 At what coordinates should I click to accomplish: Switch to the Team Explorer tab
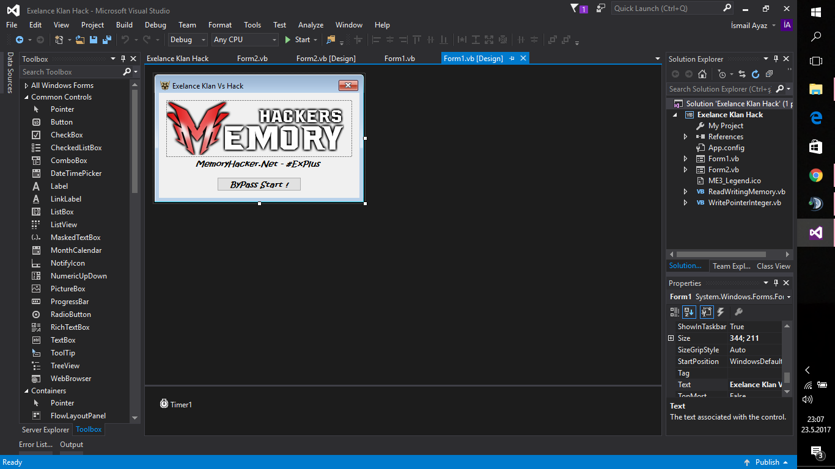click(732, 266)
